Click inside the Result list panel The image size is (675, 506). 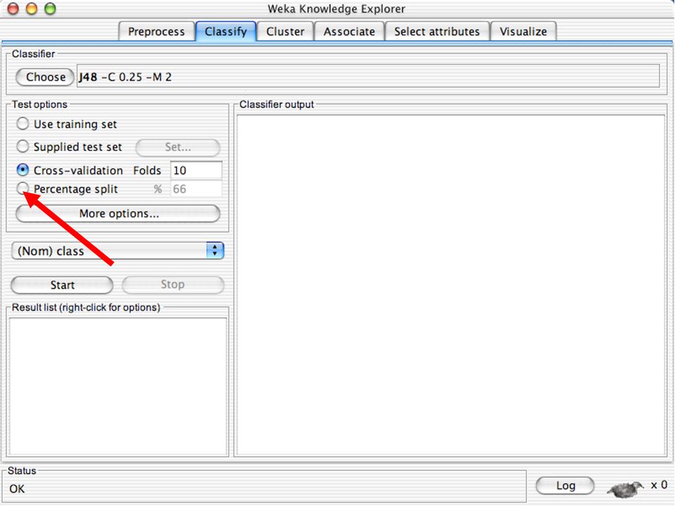(x=118, y=387)
